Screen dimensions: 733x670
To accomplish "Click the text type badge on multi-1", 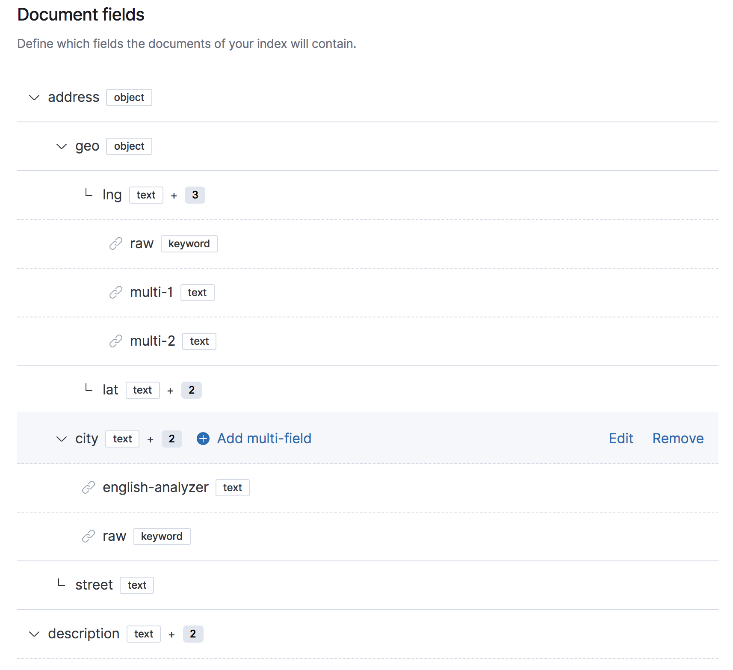I will pyautogui.click(x=198, y=293).
